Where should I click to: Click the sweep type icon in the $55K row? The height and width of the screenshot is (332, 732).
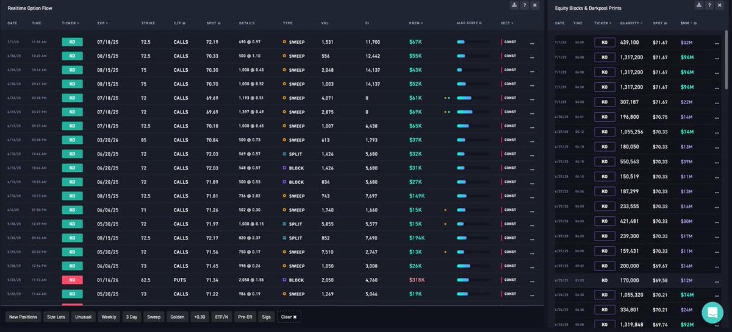pyautogui.click(x=284, y=56)
